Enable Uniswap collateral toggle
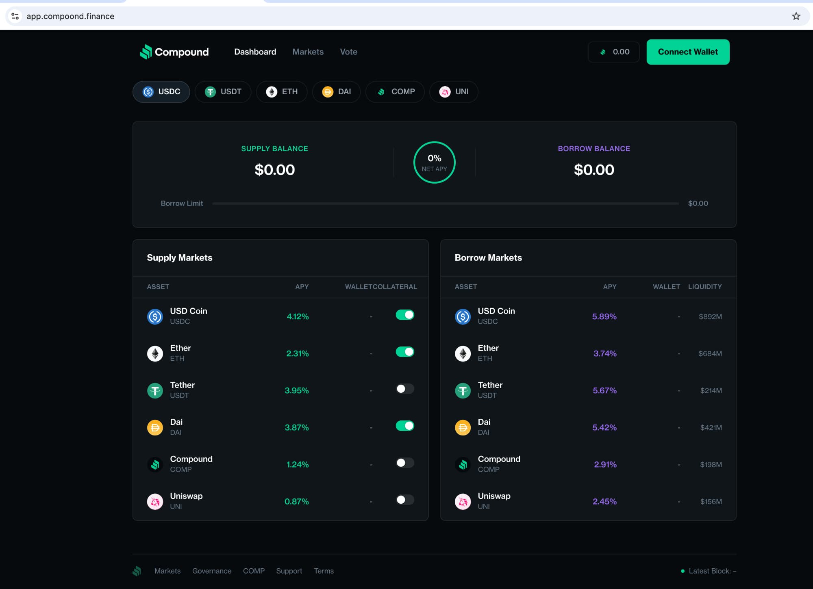Viewport: 813px width, 589px height. (405, 500)
